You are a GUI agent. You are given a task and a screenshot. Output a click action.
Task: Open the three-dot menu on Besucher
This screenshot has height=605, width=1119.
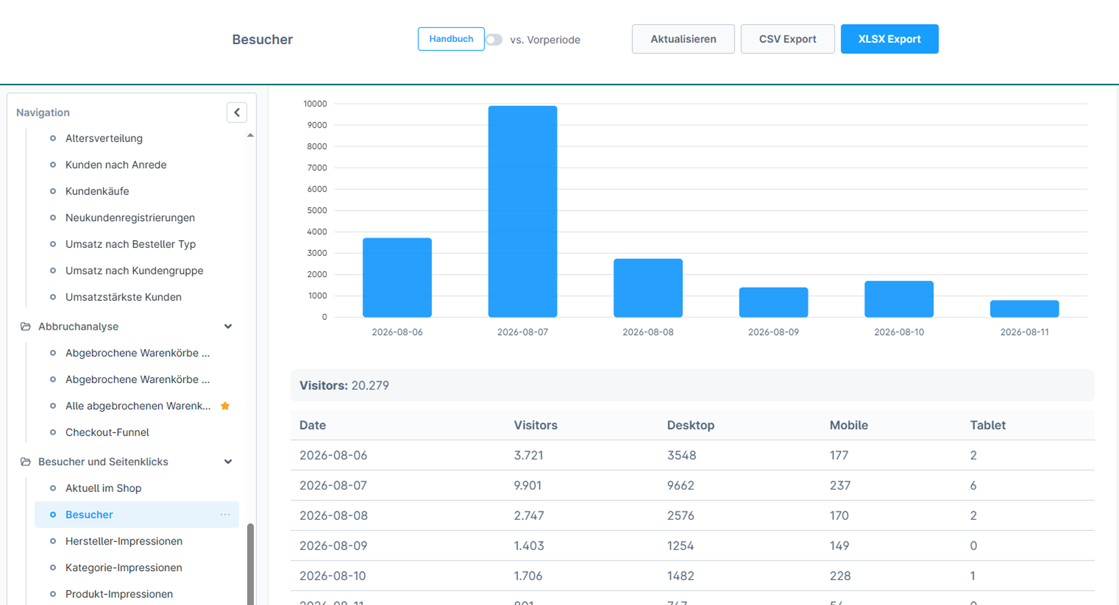click(225, 514)
